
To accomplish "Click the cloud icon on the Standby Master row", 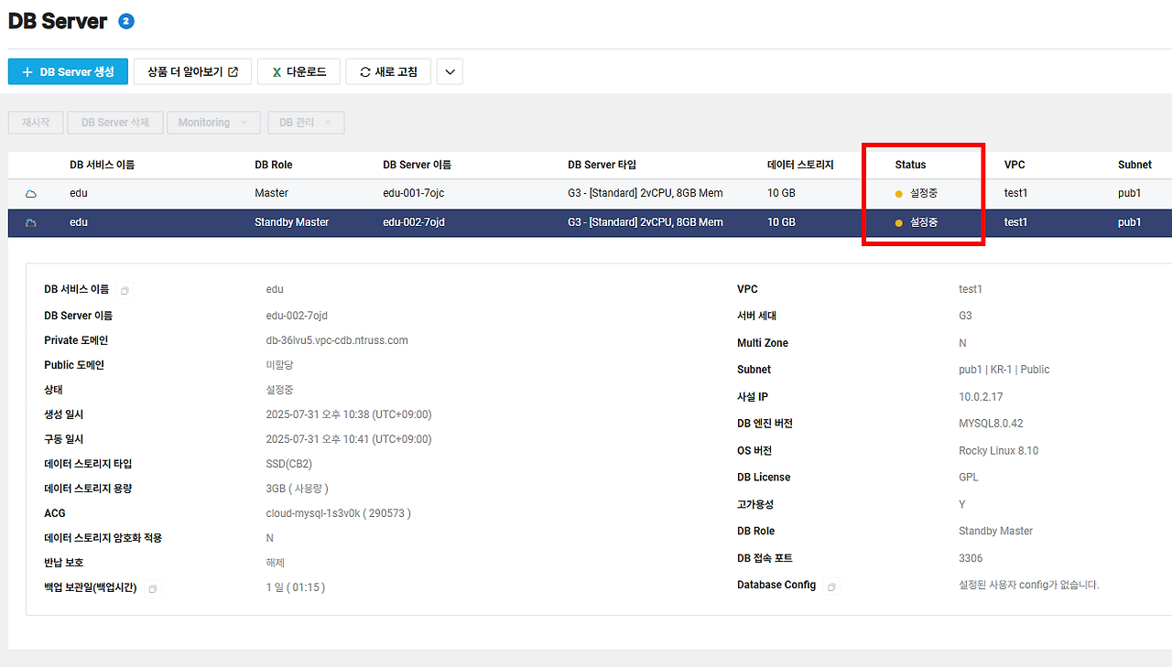I will (30, 222).
